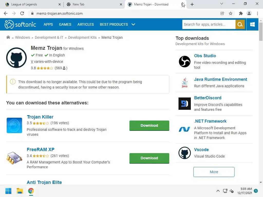Close the League of Legends tab
Screen dimensions: 263x197
coord(60,4)
